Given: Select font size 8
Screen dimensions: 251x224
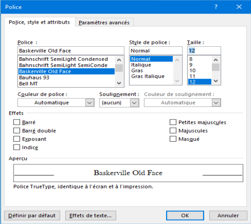Looking at the screenshot, I should [200, 59].
